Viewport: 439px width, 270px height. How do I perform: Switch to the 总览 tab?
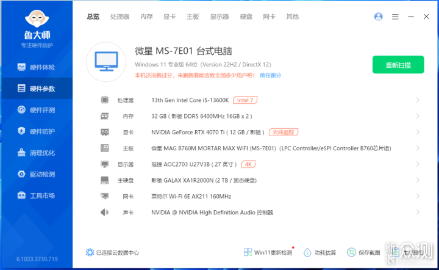pos(93,17)
